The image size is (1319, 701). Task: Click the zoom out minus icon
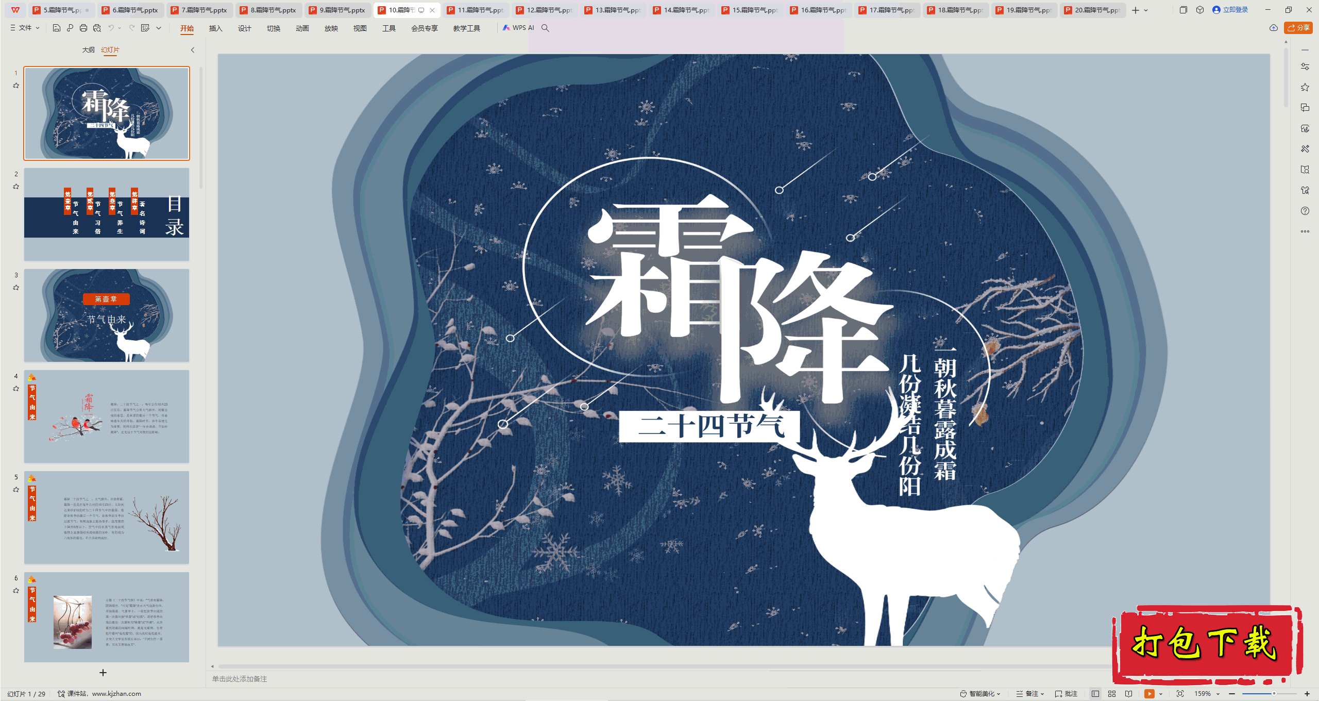click(x=1232, y=694)
